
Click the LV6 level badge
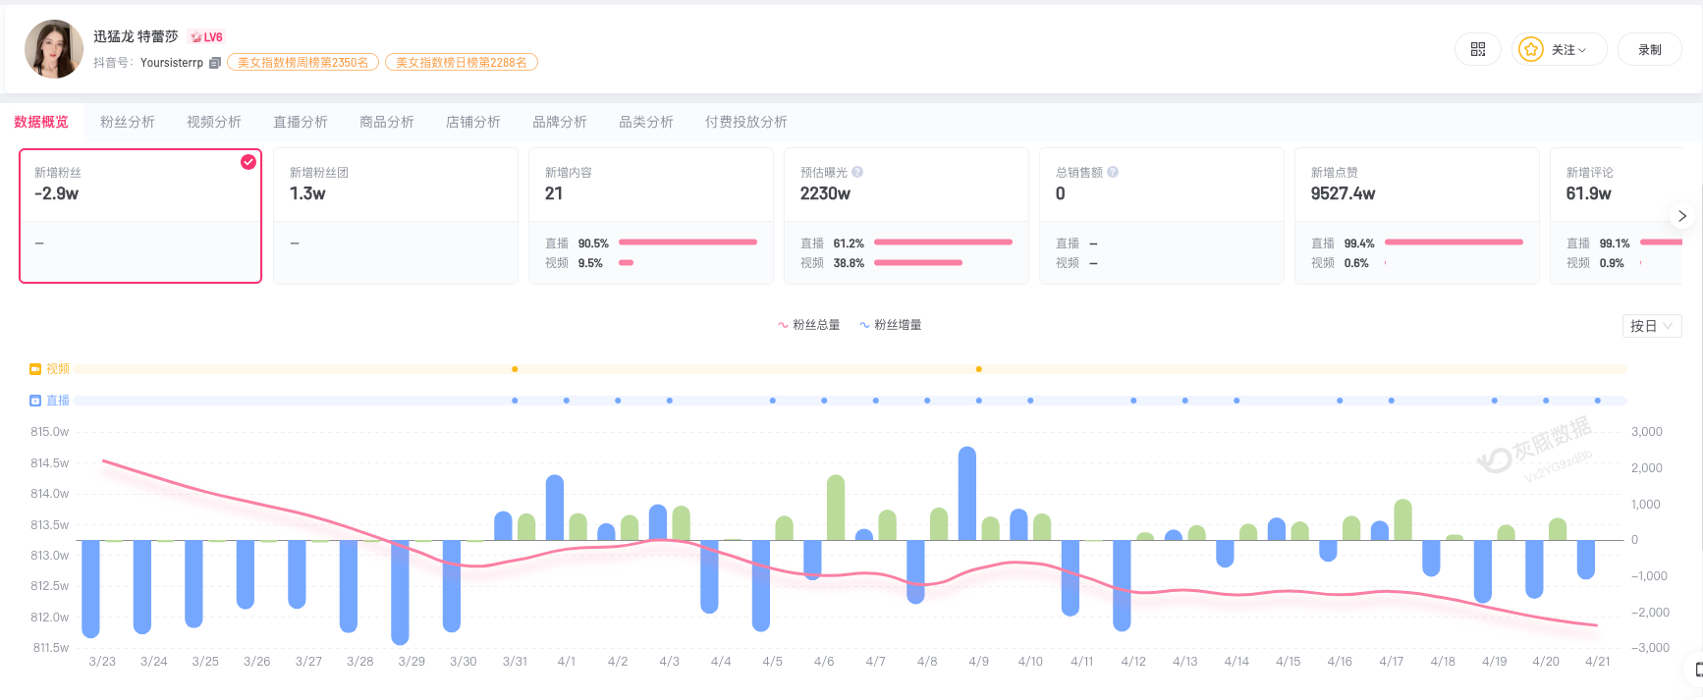[x=207, y=37]
